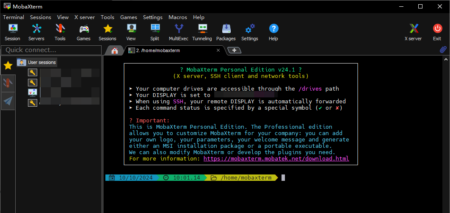Close the /home/mobaxterm terminal tab
The height and width of the screenshot is (213, 450).
coord(218,50)
